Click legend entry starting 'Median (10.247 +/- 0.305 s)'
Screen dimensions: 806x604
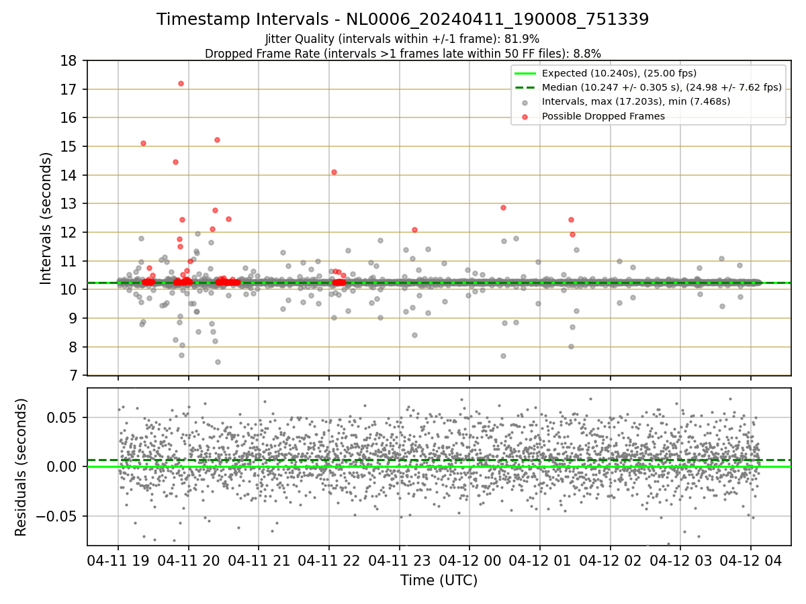(662, 87)
